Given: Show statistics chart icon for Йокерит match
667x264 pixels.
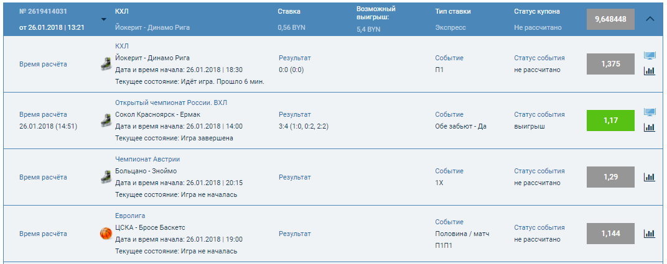Looking at the screenshot, I should 650,71.
